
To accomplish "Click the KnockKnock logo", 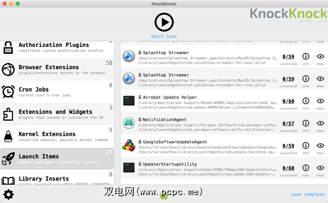I will pyautogui.click(x=288, y=14).
